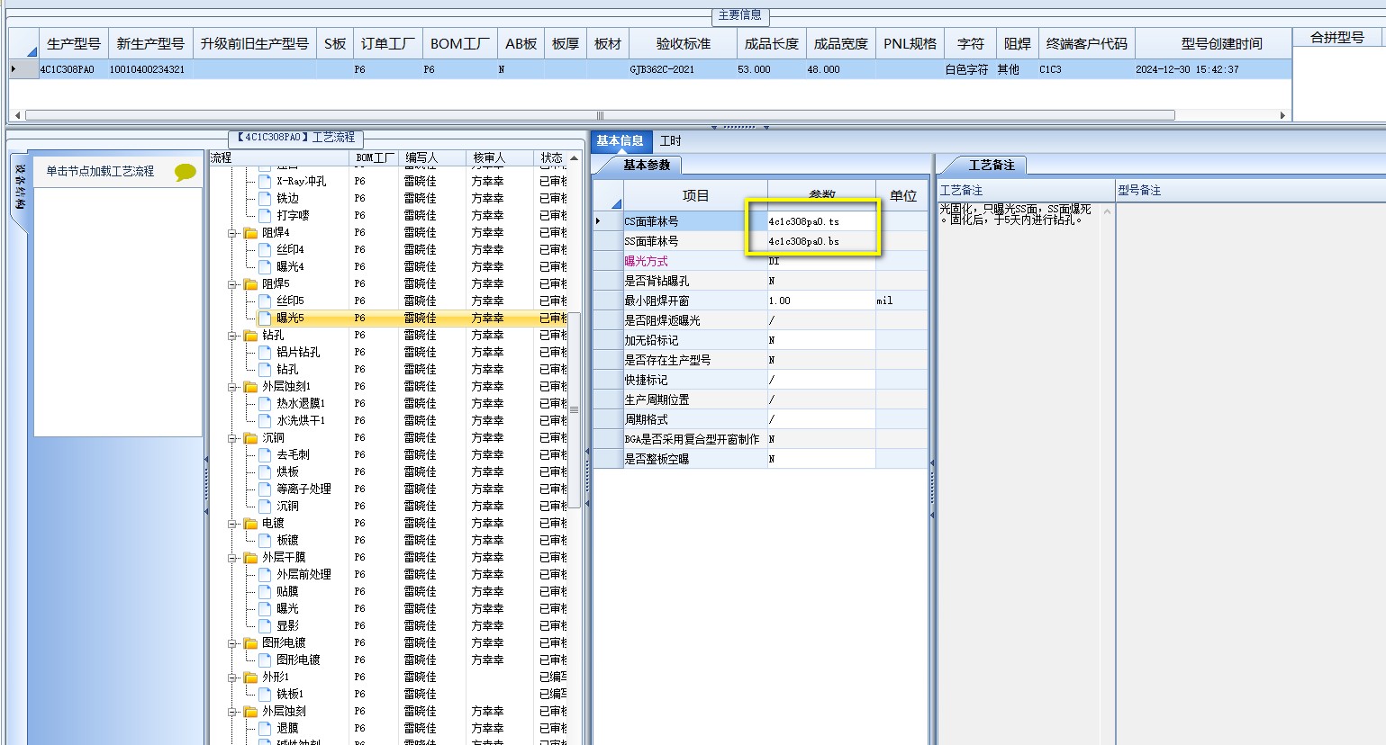The height and width of the screenshot is (745, 1386).
Task: Click the document icon beside 等离子处理
Action: point(265,489)
